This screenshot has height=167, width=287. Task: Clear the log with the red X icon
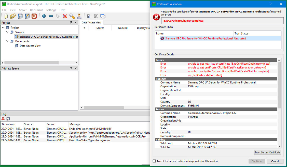[x=3, y=119]
